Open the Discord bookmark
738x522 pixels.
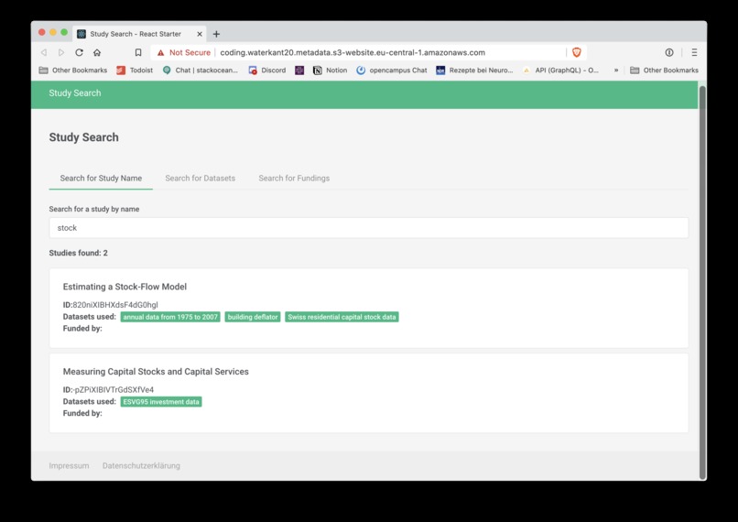coord(266,71)
